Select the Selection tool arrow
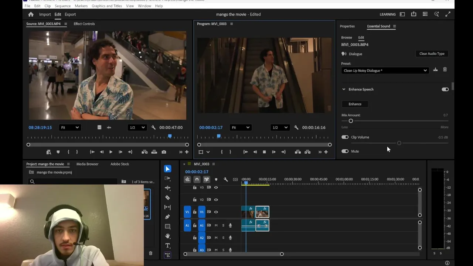 [168, 169]
